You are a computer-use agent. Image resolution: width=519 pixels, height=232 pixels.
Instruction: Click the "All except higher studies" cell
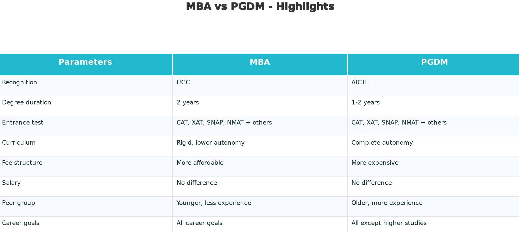coord(389,223)
